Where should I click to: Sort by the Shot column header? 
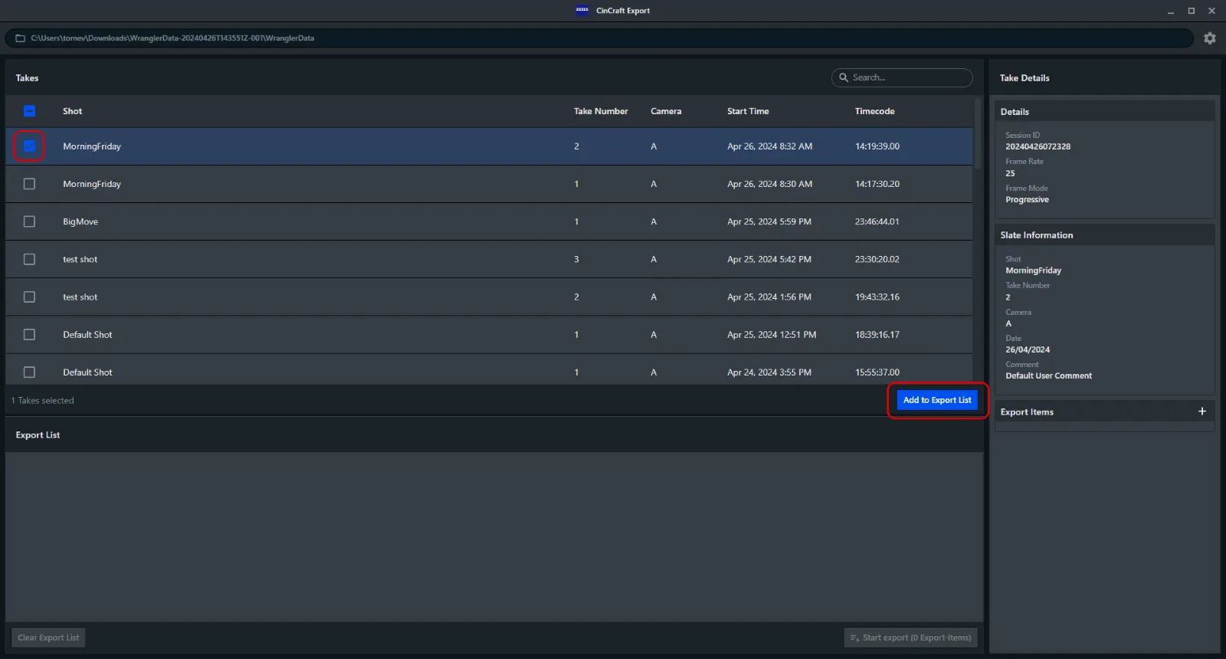72,111
